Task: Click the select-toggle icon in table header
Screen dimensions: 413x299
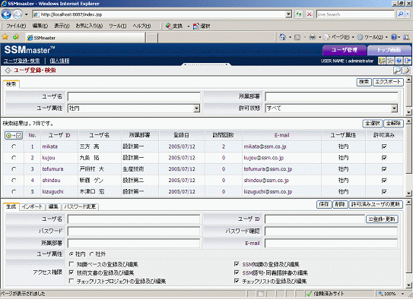Action: point(14,135)
